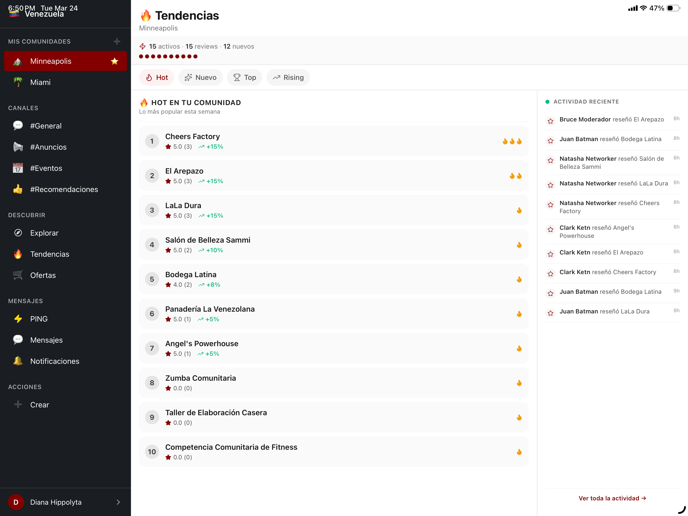Open the #Recomendaciones channel
688x516 pixels.
[x=65, y=189]
